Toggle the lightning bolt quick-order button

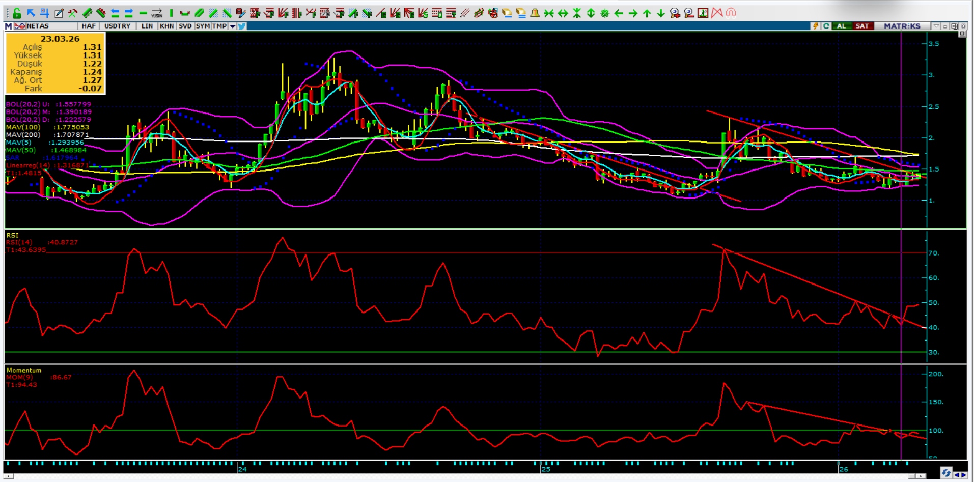816,26
